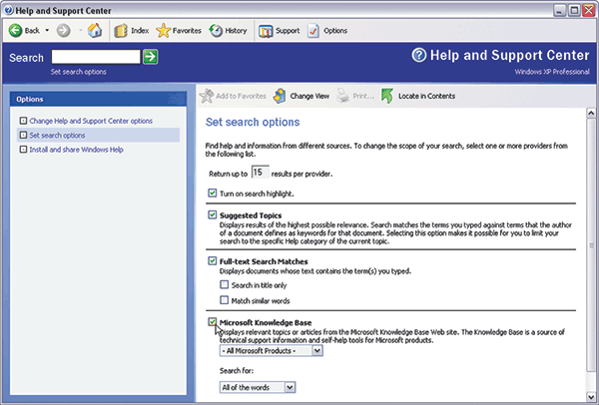
Task: Click the box icon beside Change Help options
Action: coord(23,121)
